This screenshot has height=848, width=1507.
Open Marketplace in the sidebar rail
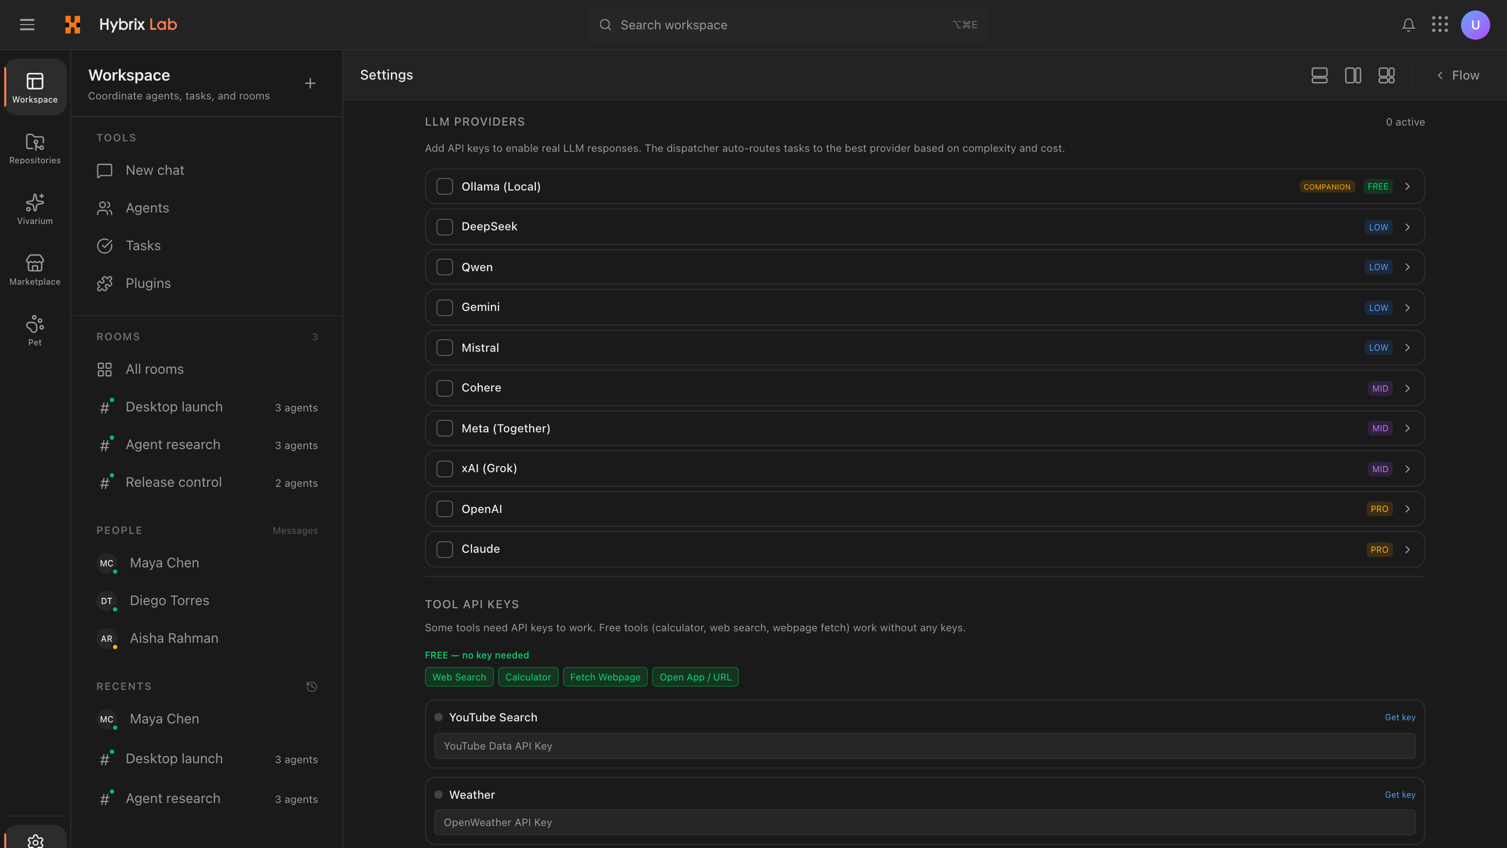point(35,270)
